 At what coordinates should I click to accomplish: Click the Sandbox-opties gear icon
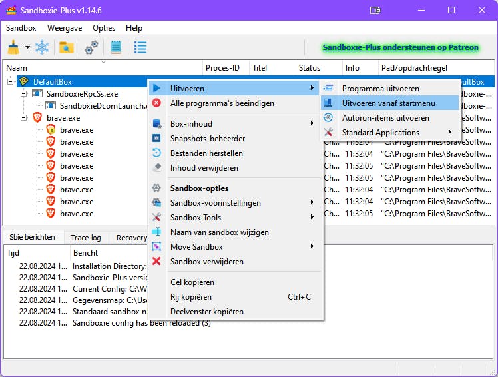[156, 188]
